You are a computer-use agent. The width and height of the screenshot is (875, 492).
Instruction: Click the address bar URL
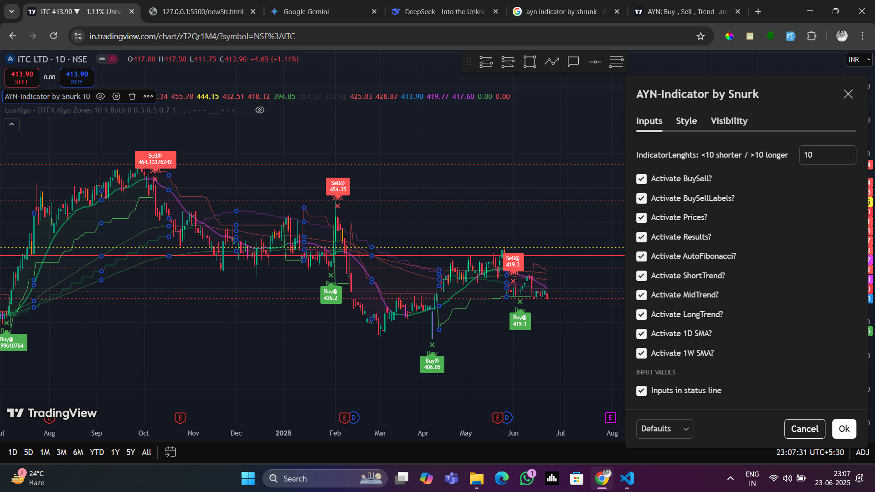192,36
